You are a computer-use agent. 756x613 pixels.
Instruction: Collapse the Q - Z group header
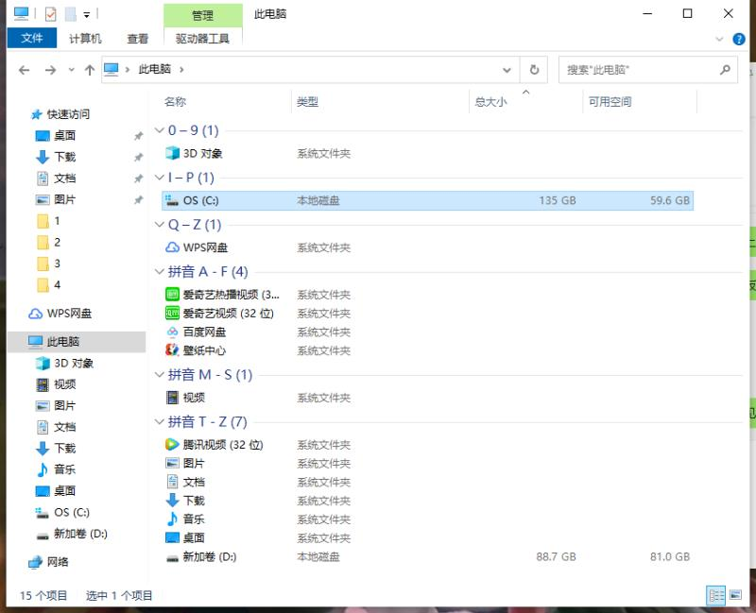[x=160, y=225]
